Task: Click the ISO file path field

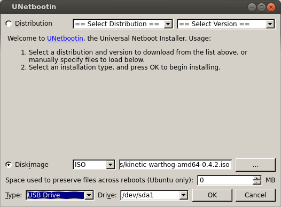Action: pos(175,165)
